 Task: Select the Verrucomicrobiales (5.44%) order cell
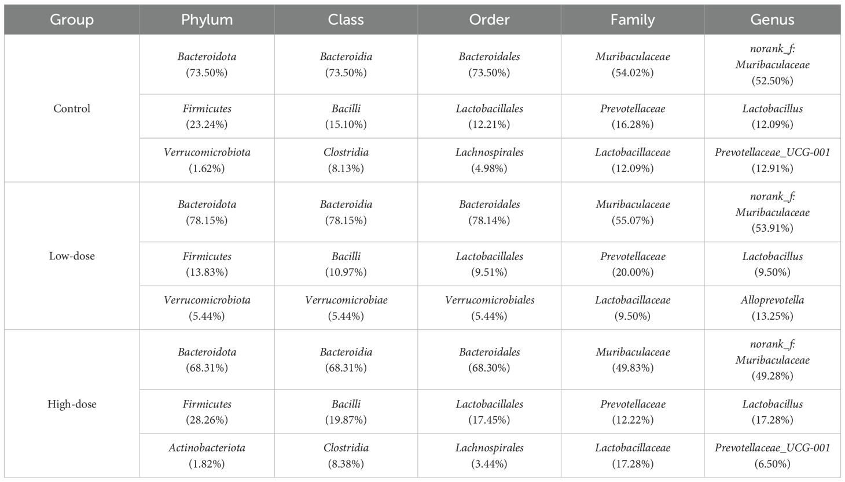point(489,308)
